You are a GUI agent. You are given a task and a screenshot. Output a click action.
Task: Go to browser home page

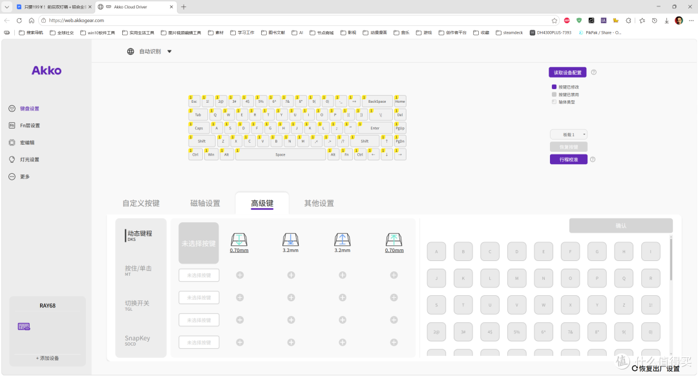[x=31, y=21]
